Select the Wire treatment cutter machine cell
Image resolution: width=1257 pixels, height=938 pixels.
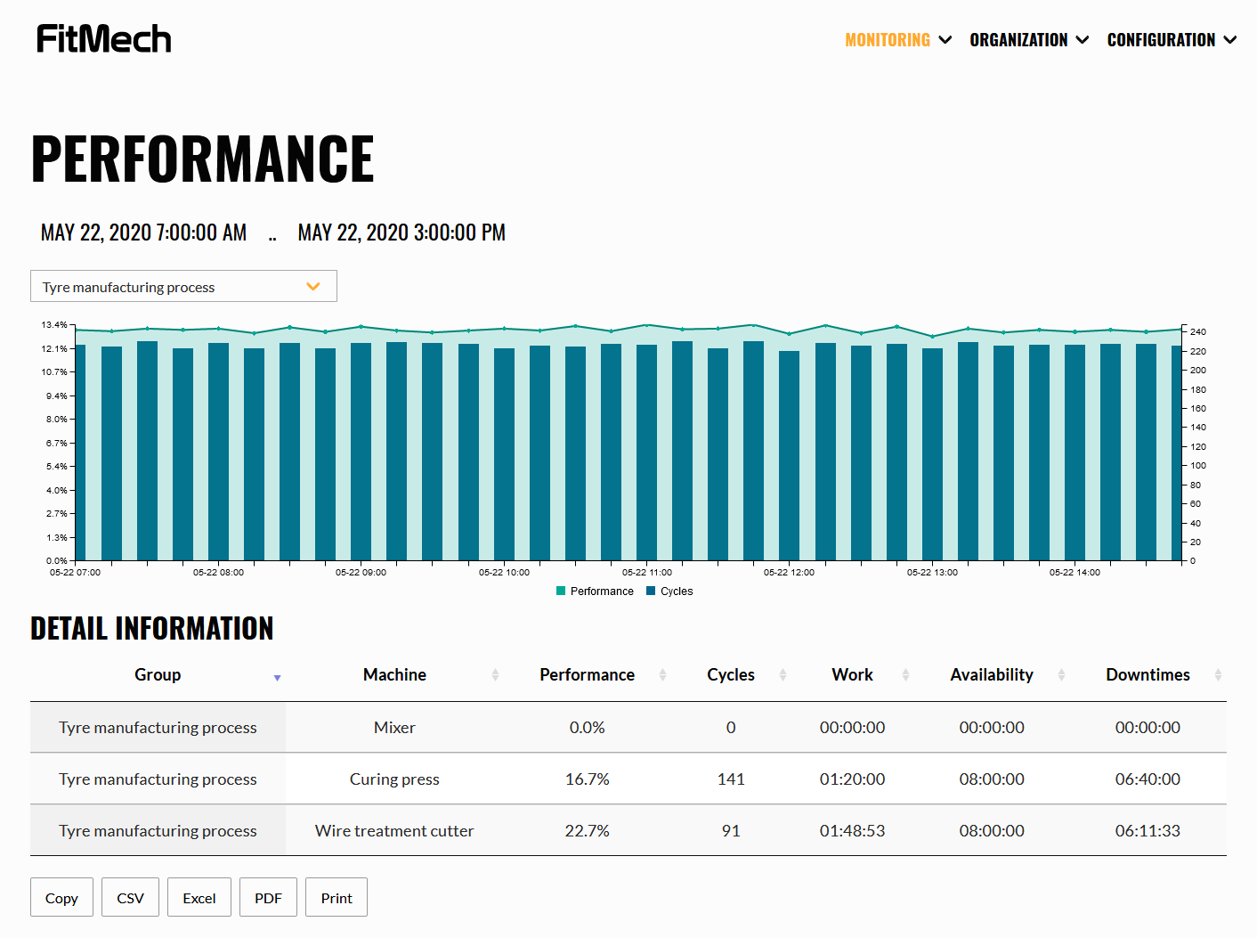coord(394,831)
